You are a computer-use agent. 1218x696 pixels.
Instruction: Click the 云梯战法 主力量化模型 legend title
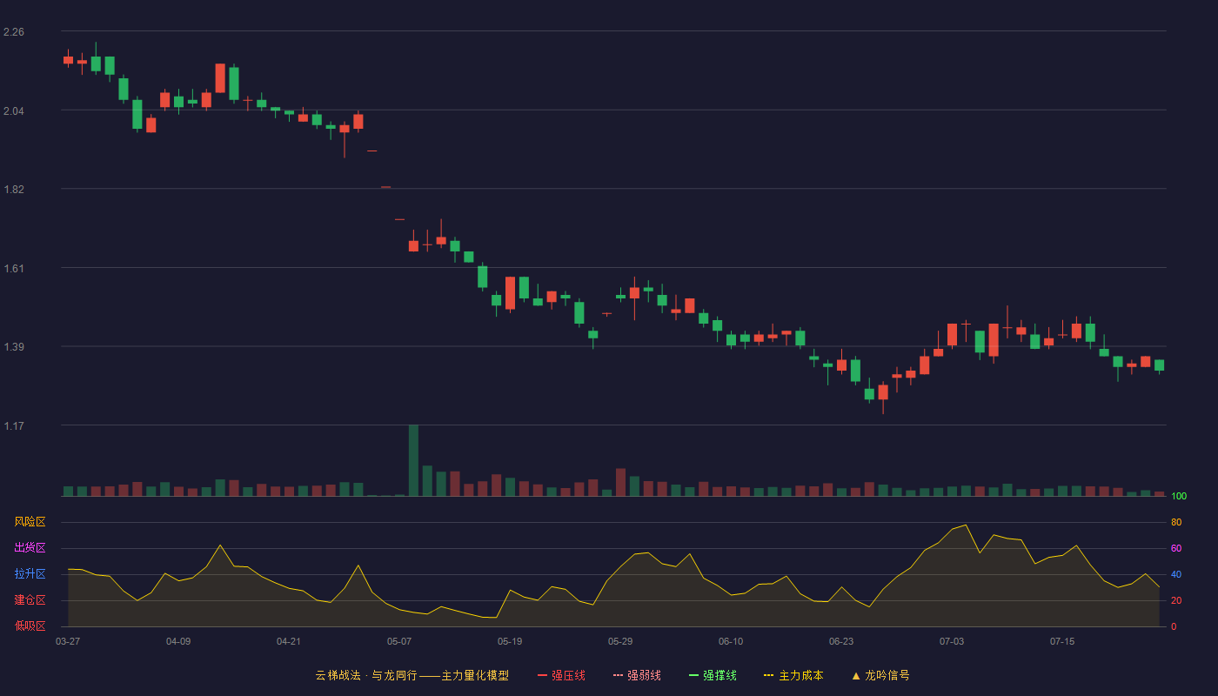(412, 675)
